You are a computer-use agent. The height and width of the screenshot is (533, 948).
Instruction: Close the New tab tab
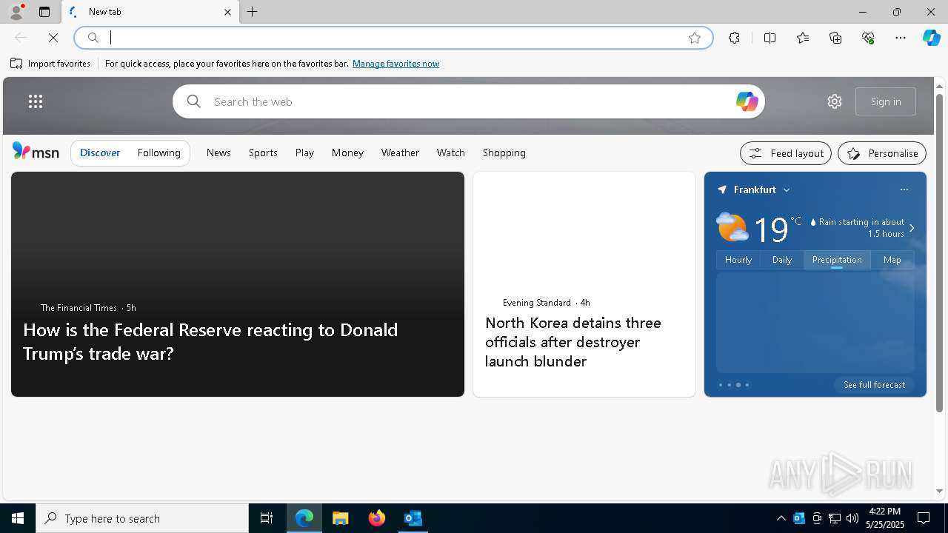(x=227, y=12)
